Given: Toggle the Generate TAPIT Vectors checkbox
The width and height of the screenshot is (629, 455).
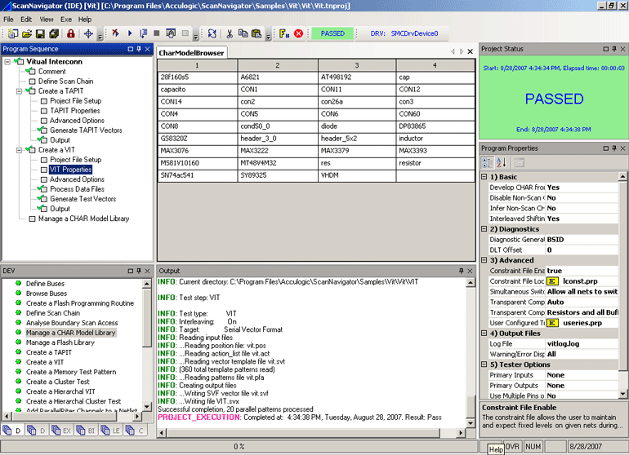Looking at the screenshot, I should point(44,130).
